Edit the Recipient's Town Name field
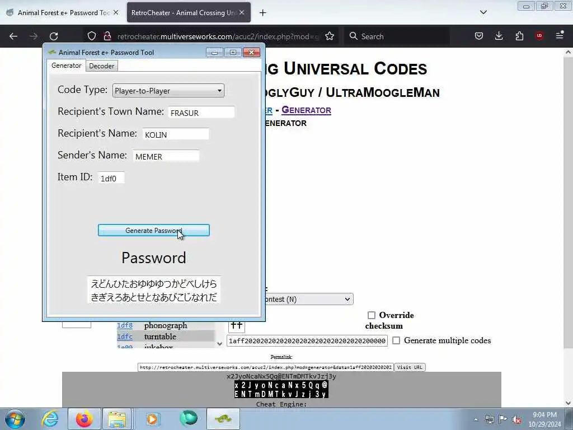Image resolution: width=573 pixels, height=430 pixels. point(201,113)
